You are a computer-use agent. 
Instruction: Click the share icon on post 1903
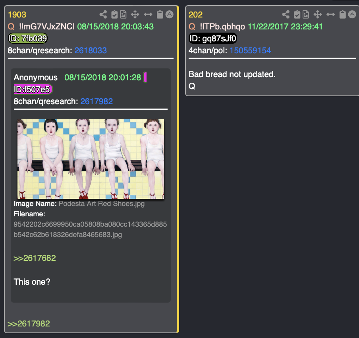pos(103,14)
